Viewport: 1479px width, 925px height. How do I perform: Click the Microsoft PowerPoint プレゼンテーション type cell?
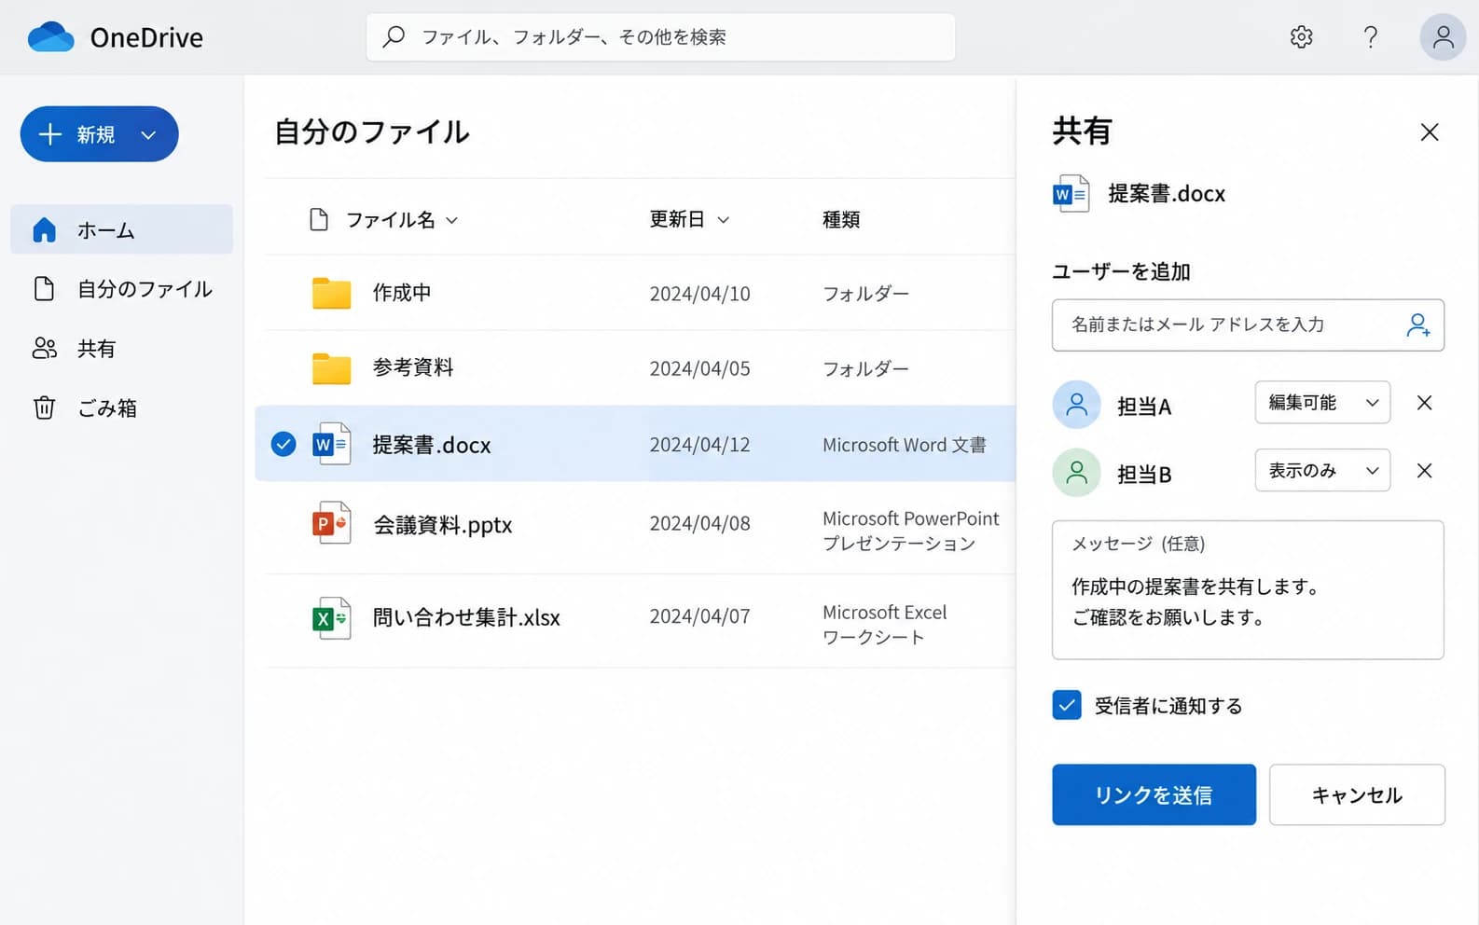coord(910,531)
